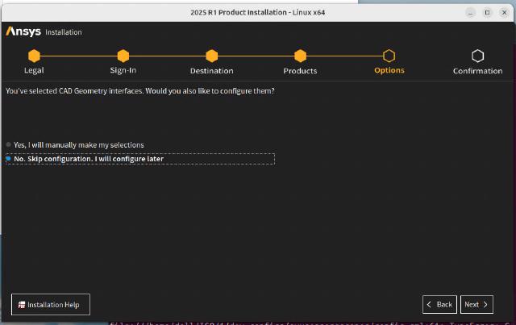Click the Destination step hexagon icon

click(211, 56)
